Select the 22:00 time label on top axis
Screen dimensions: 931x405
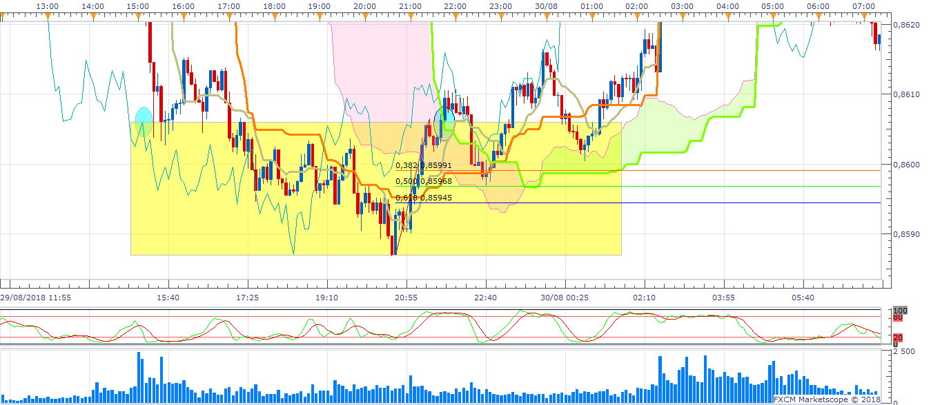[x=455, y=6]
